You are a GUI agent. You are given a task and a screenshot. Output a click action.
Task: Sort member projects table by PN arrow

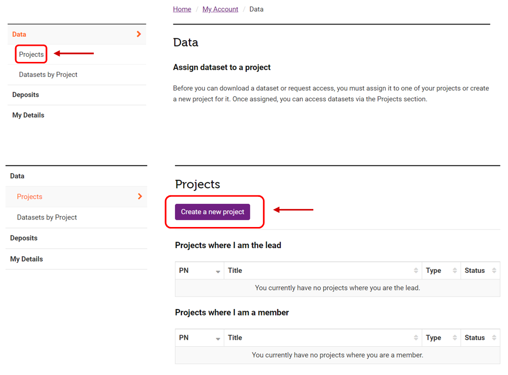click(218, 339)
